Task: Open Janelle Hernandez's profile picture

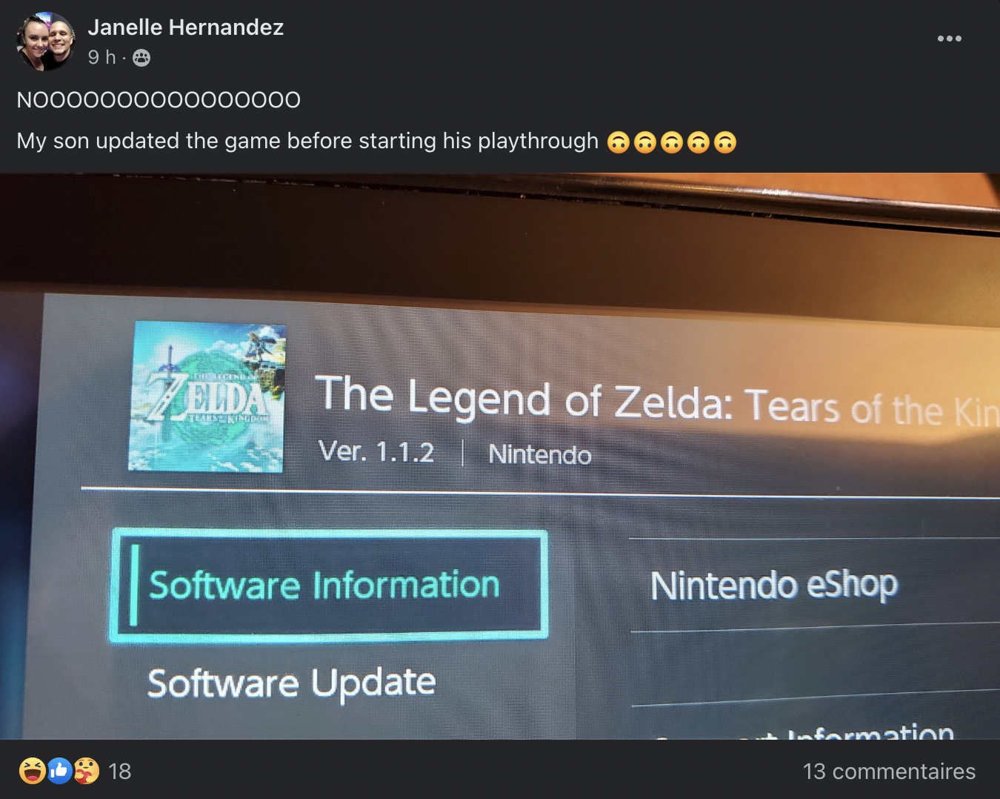Action: point(45,42)
